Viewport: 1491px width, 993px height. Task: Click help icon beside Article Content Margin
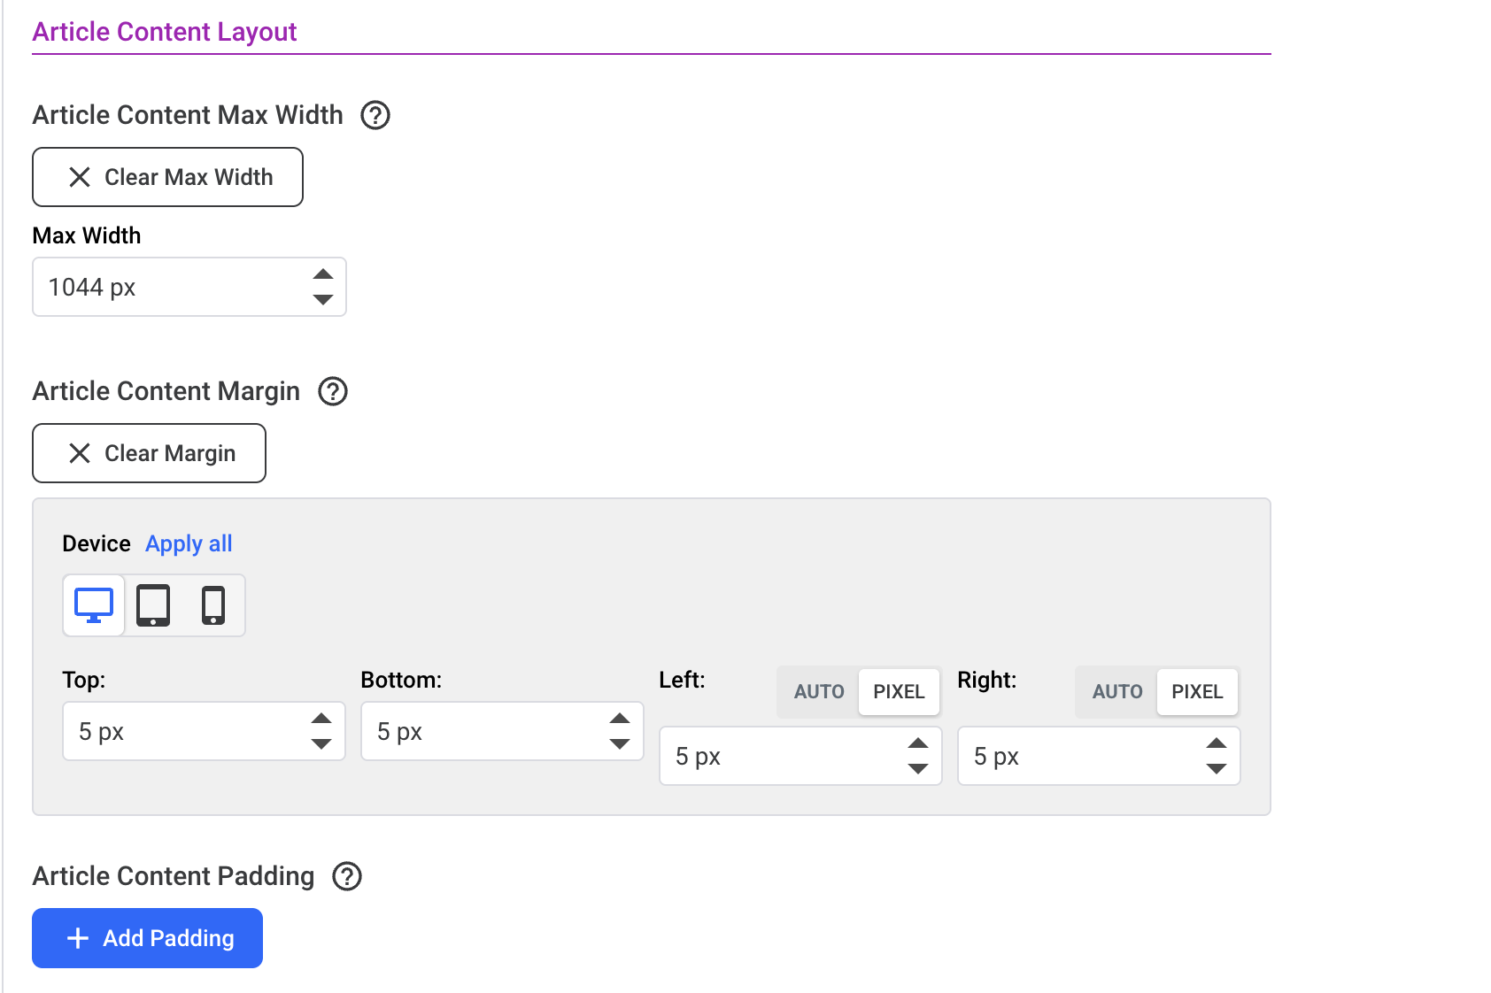pos(333,391)
